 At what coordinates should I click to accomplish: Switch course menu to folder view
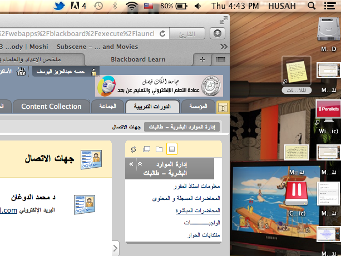coord(159,149)
